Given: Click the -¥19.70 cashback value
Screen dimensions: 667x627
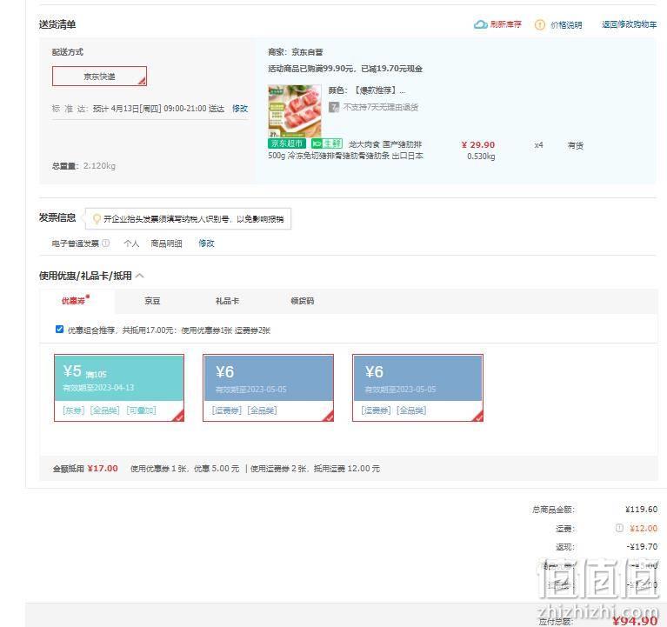Looking at the screenshot, I should (x=642, y=547).
